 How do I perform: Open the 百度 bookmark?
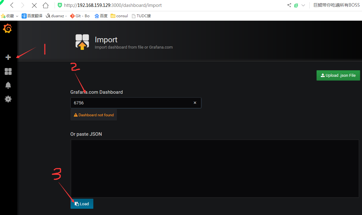pyautogui.click(x=101, y=16)
